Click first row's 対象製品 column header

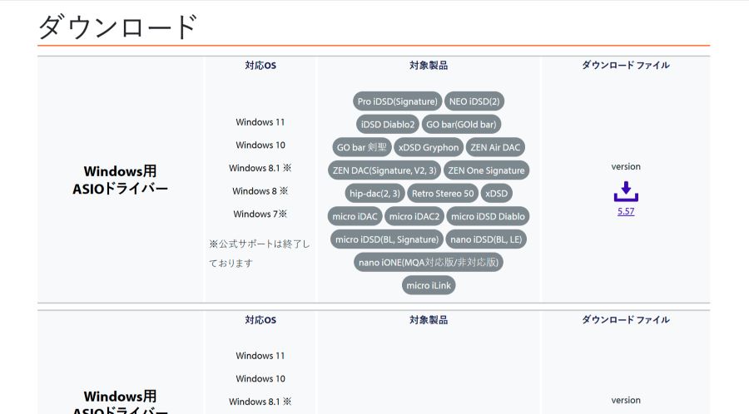click(x=429, y=66)
